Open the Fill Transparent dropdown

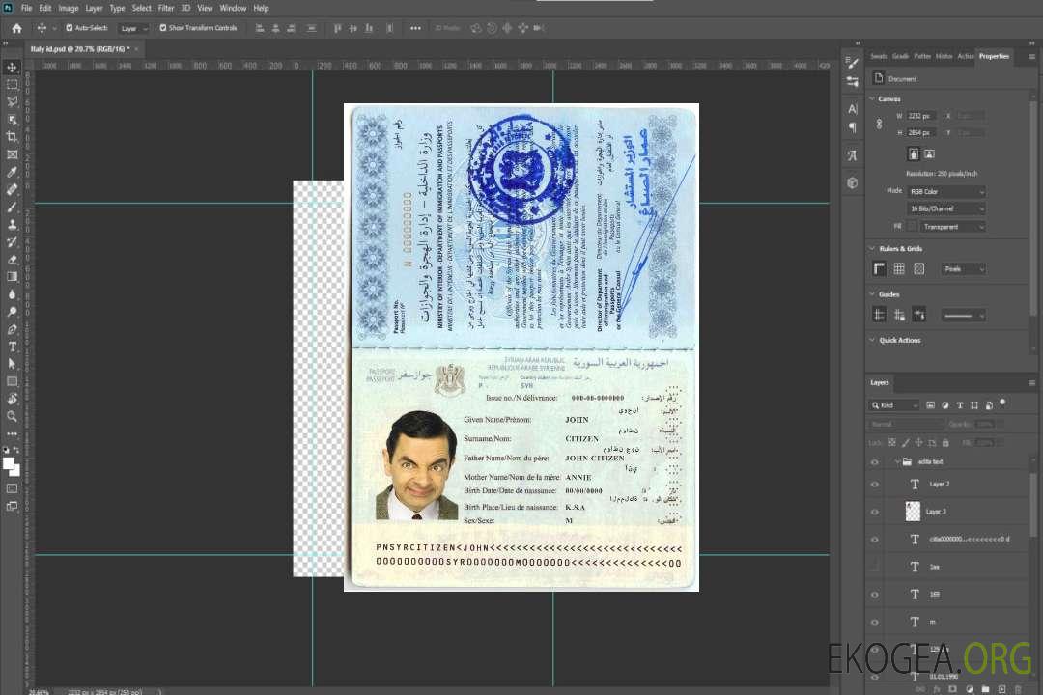[952, 227]
